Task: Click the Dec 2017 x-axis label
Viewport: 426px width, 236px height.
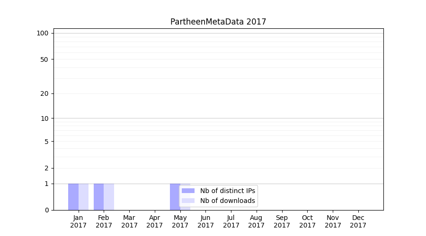Action: click(358, 221)
